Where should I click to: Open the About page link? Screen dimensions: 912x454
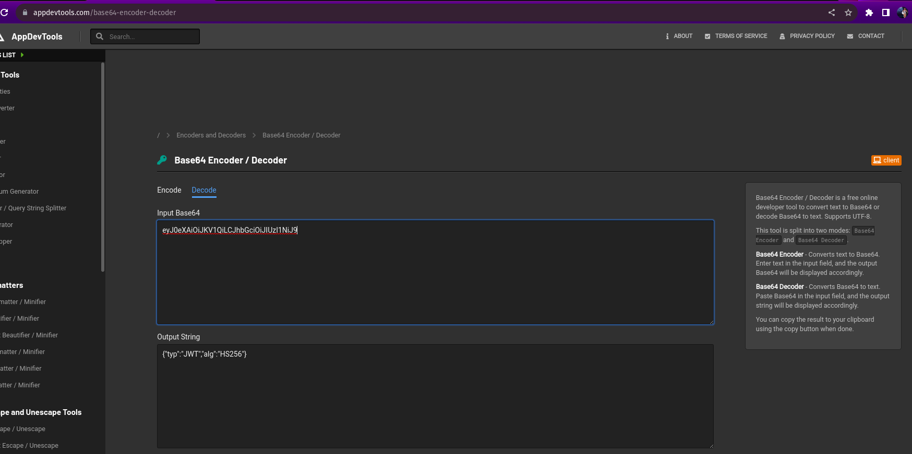click(x=679, y=36)
